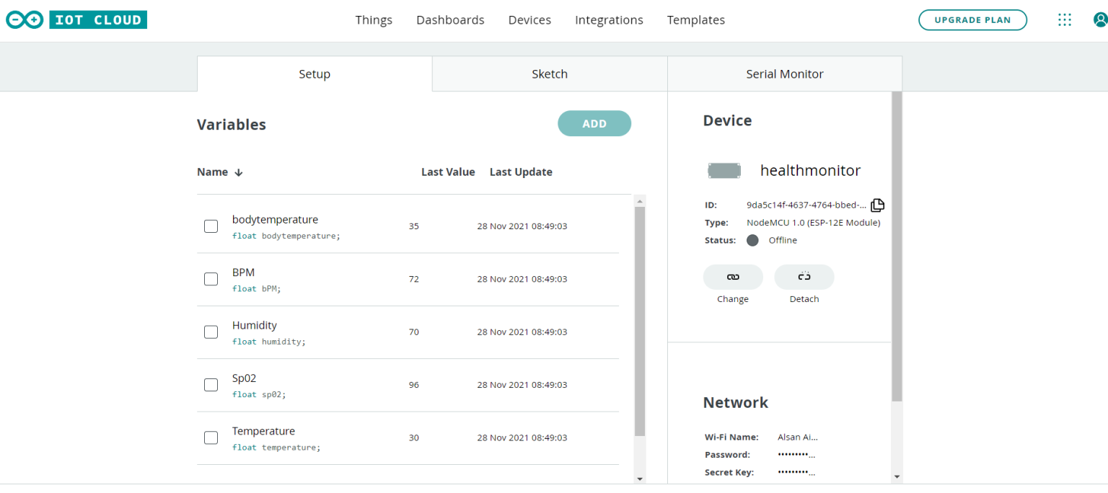1108x493 pixels.
Task: Click the healthmonitor device thumbnail
Action: (x=724, y=170)
